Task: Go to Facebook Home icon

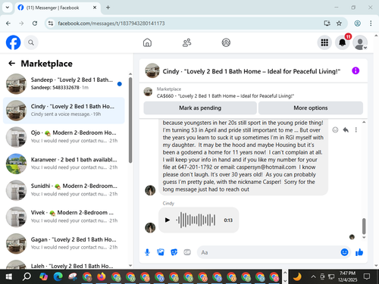Action: tap(147, 42)
